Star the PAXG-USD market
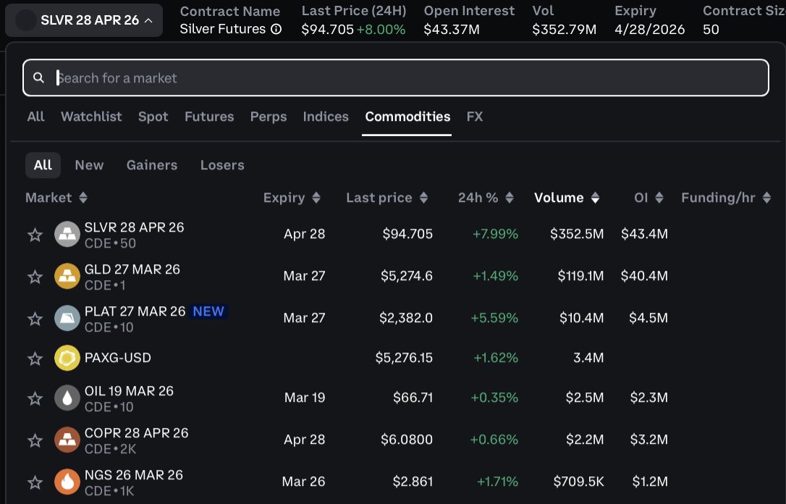The image size is (786, 504). (35, 358)
